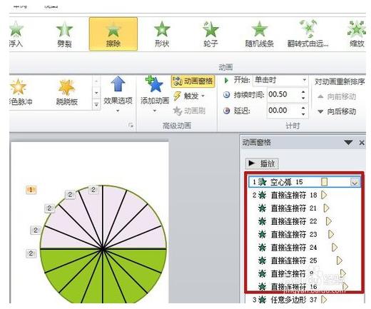Expand the animation gallery more button
371x309 pixels.
tap(96, 104)
